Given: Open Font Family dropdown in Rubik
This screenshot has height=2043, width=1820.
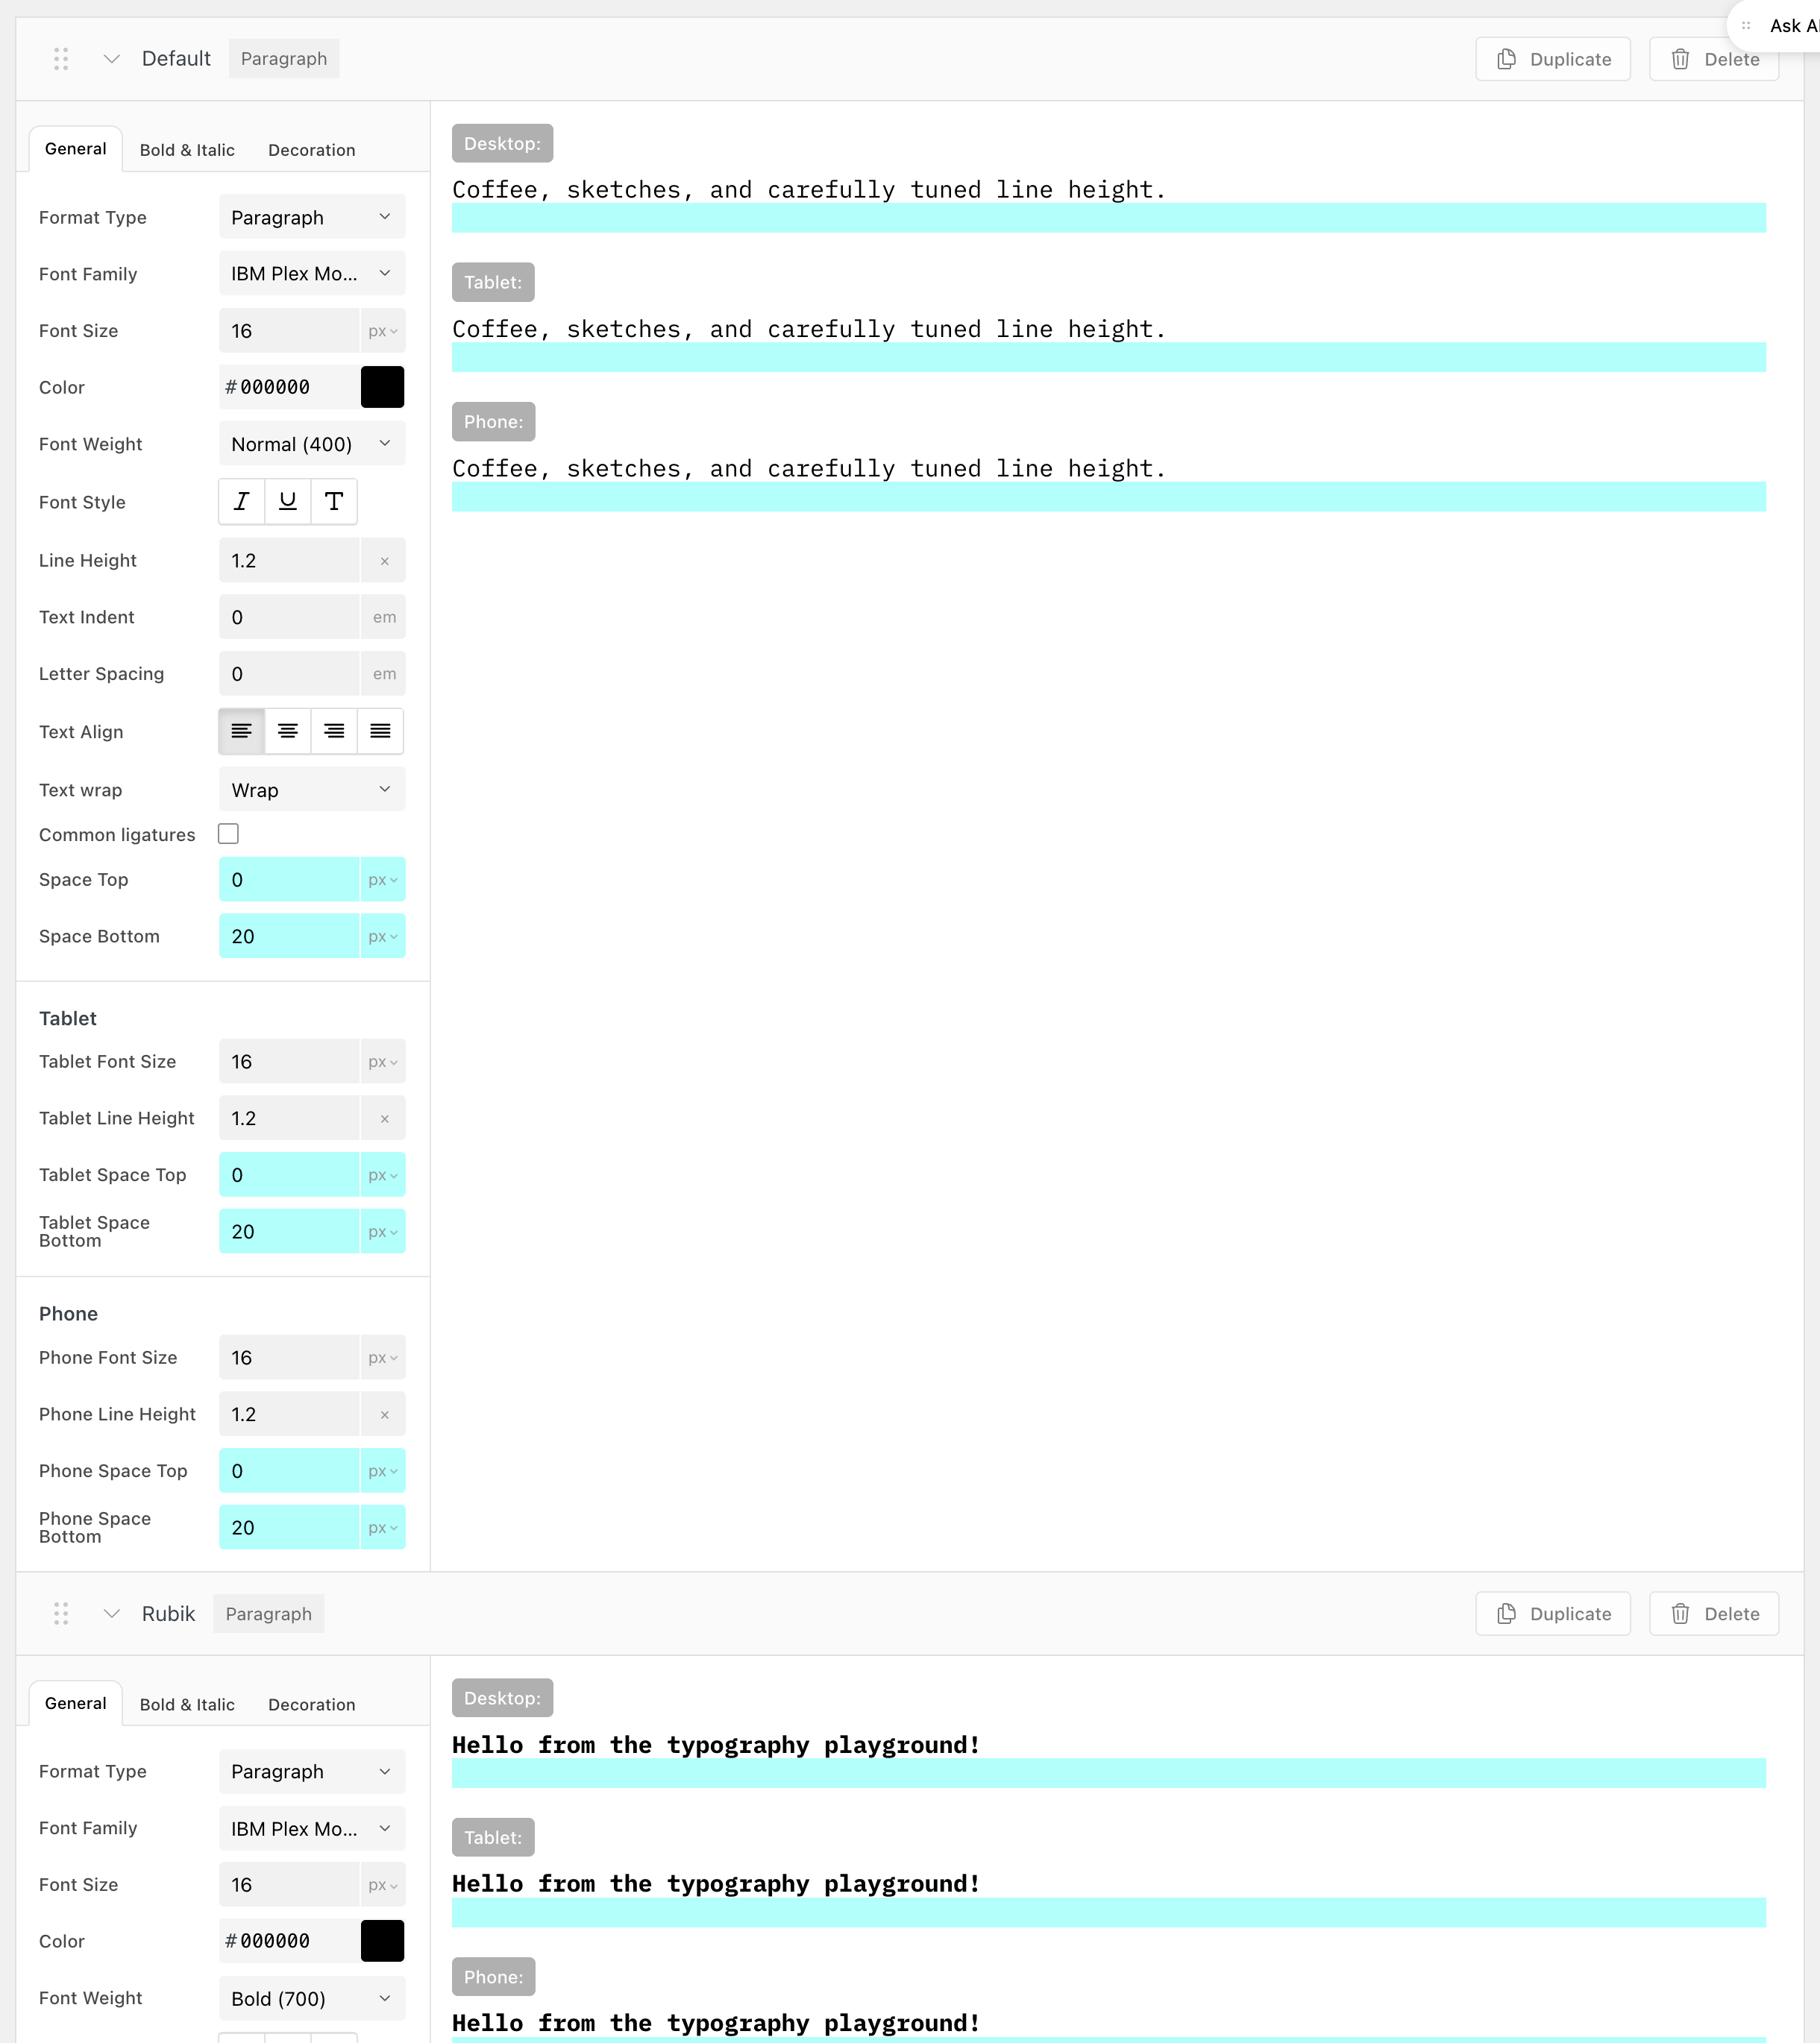Looking at the screenshot, I should click(x=312, y=1828).
